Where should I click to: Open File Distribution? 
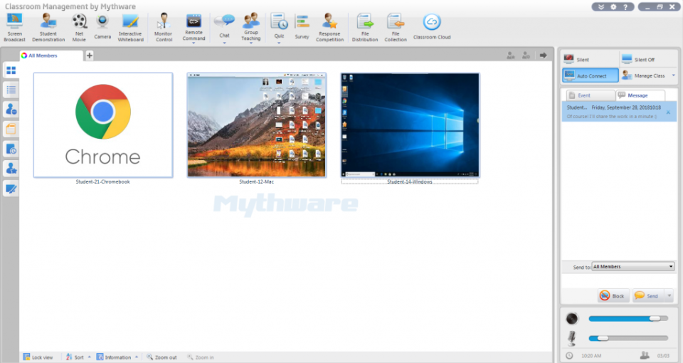tap(365, 27)
